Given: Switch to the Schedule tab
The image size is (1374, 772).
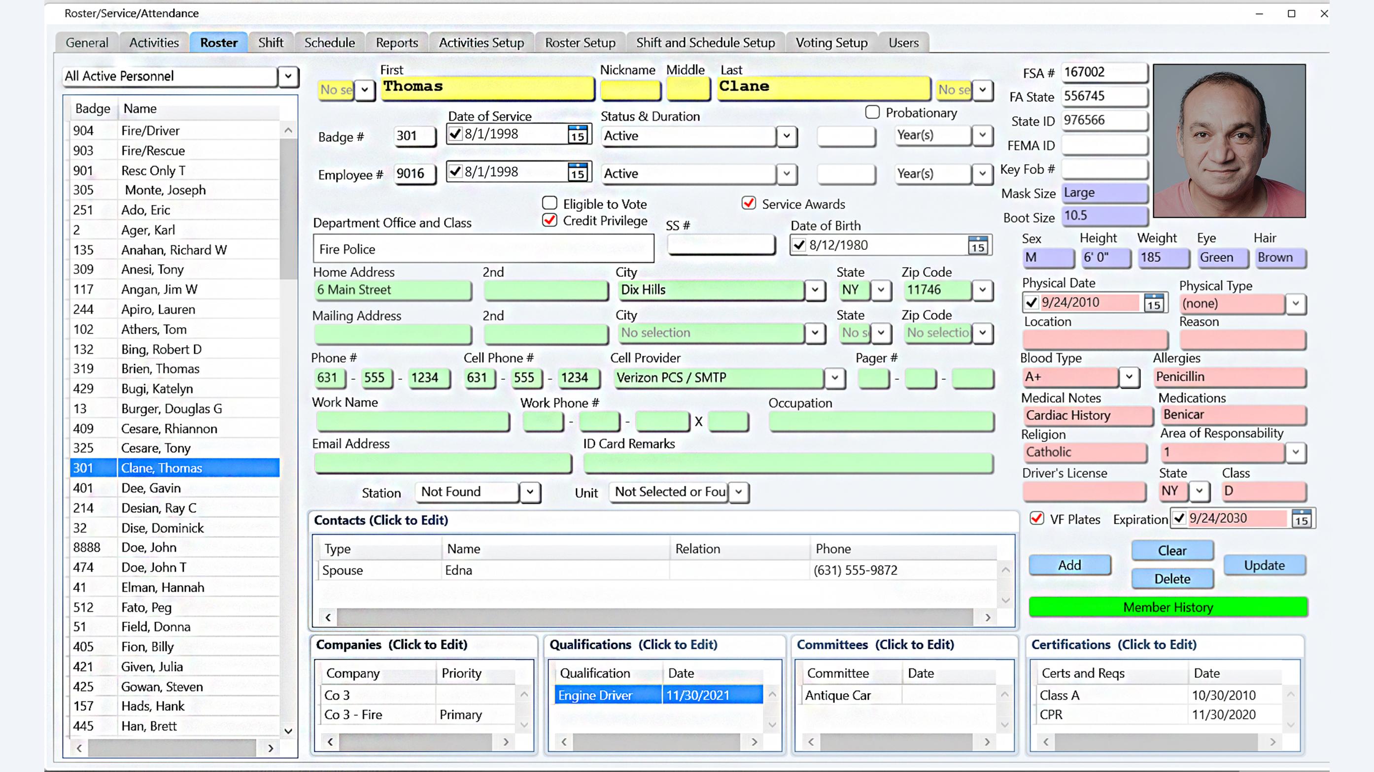Looking at the screenshot, I should tap(329, 43).
